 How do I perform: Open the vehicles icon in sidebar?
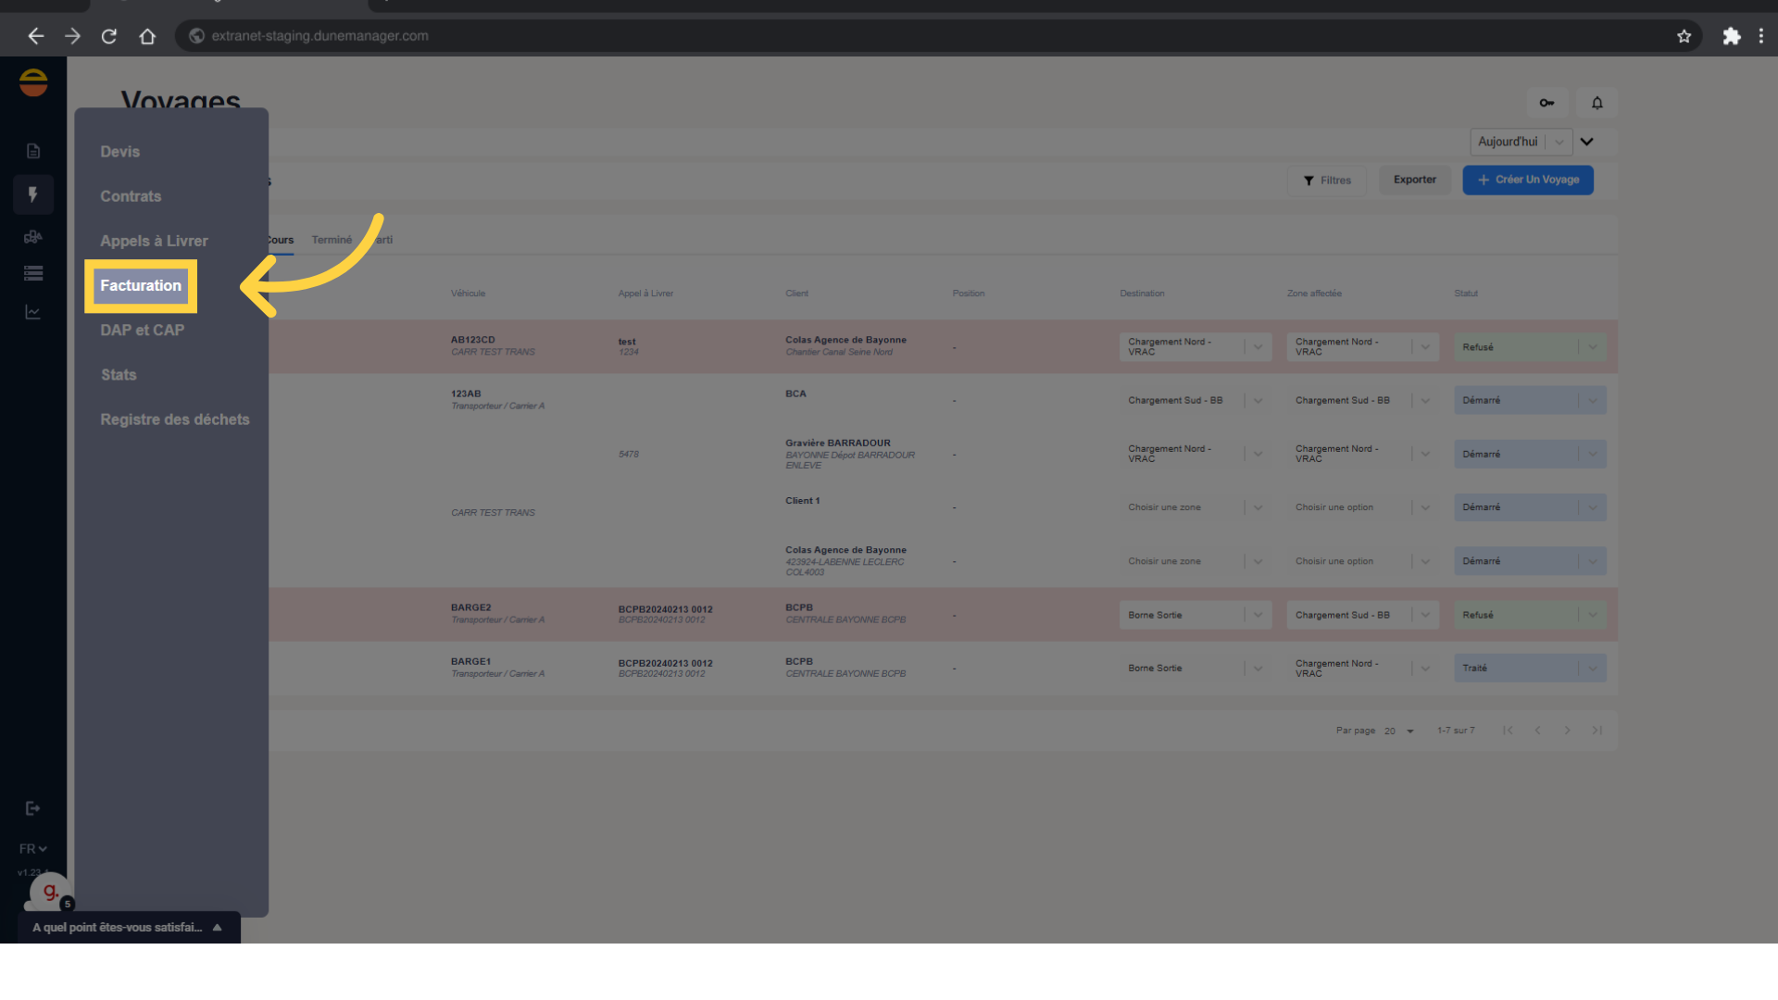pyautogui.click(x=33, y=237)
